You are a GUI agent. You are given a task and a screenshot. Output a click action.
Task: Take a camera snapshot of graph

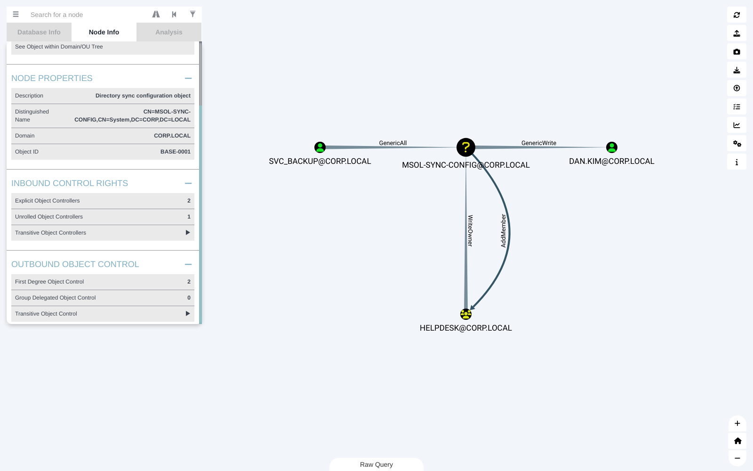(x=737, y=52)
